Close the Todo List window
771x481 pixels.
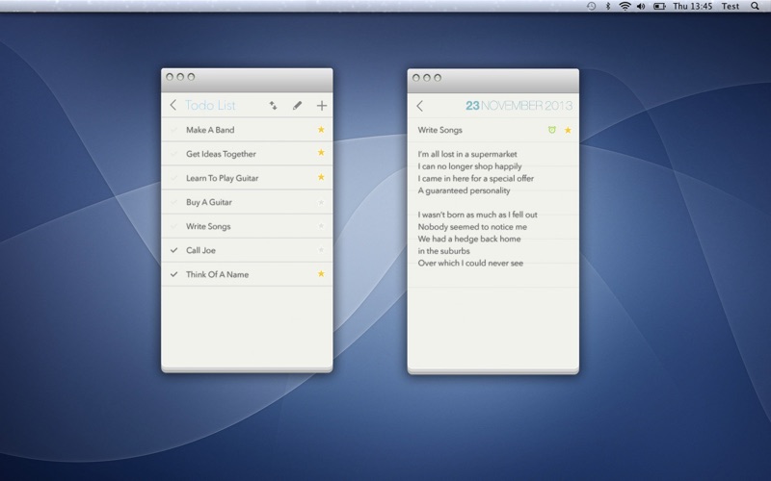pyautogui.click(x=170, y=77)
